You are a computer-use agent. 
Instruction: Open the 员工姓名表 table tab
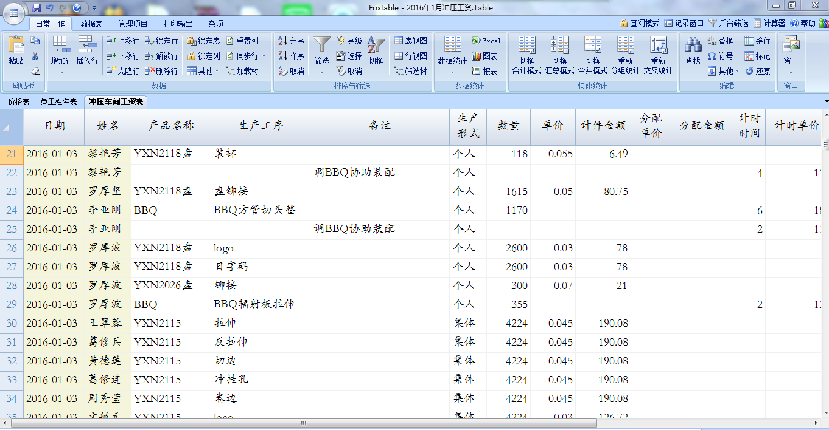coord(58,101)
